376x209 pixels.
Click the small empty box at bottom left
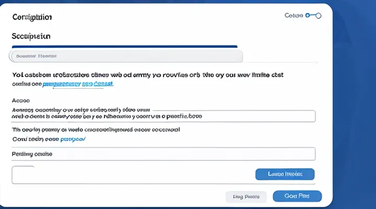(x=23, y=175)
